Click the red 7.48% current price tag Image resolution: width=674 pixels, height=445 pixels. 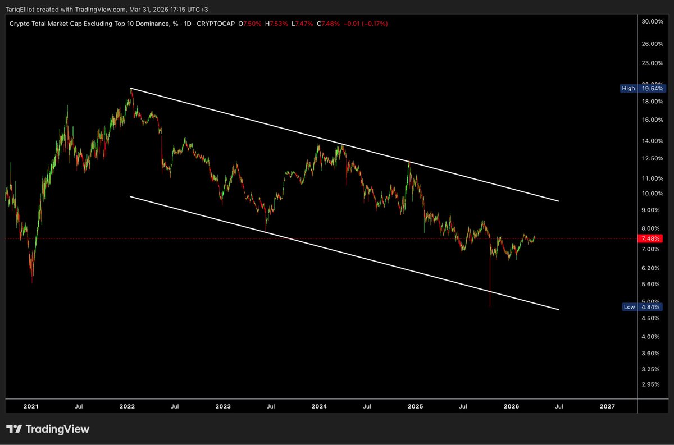pyautogui.click(x=652, y=238)
